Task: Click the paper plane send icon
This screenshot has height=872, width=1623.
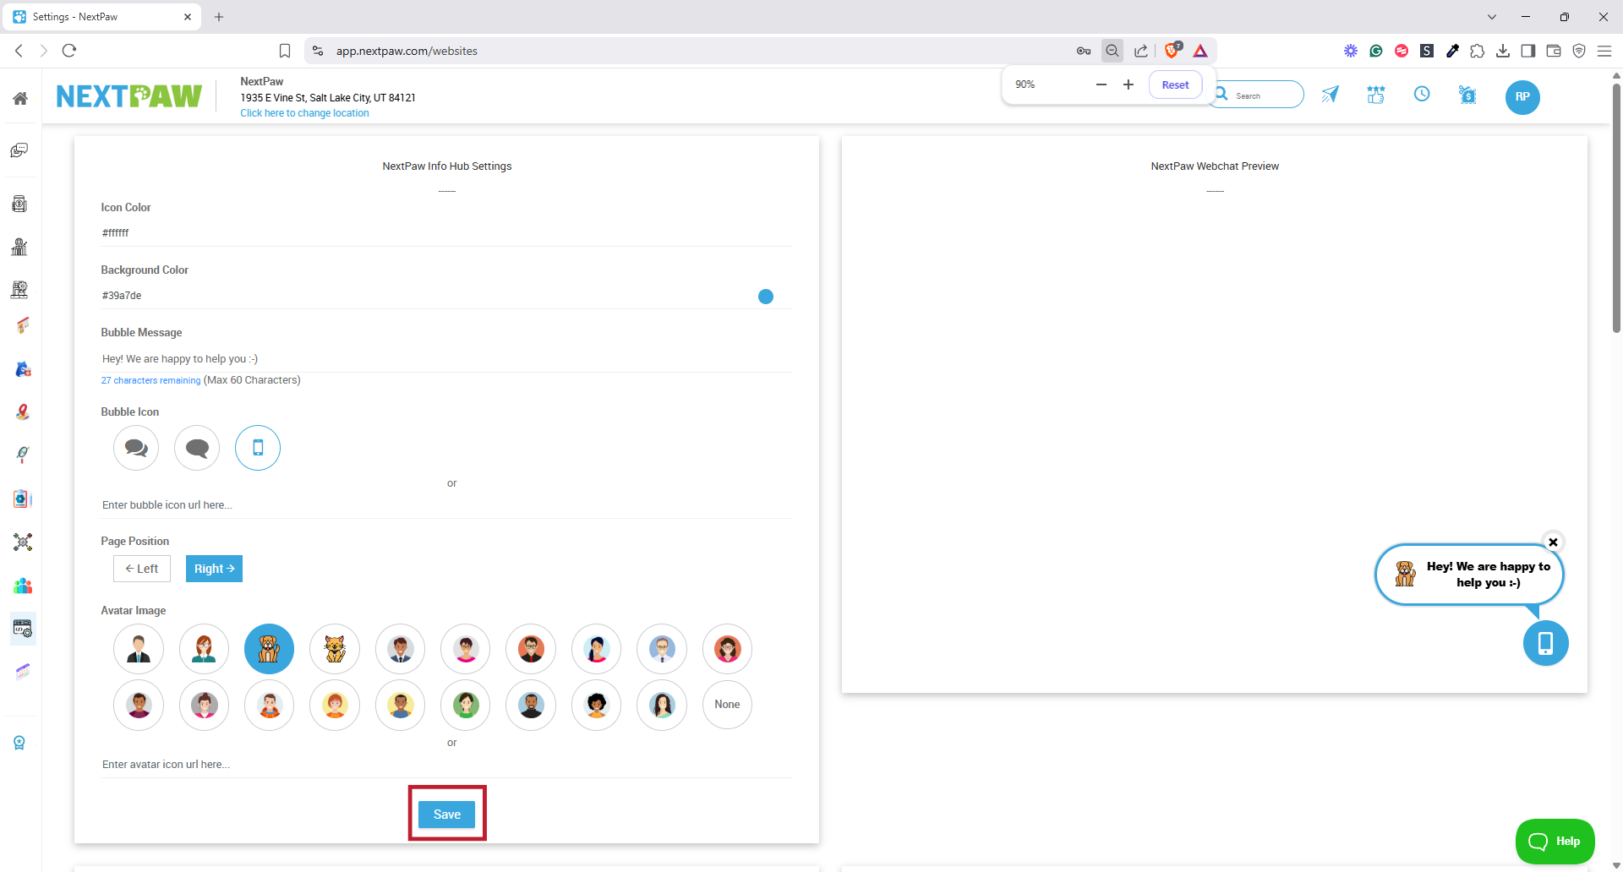Action: 1331,95
